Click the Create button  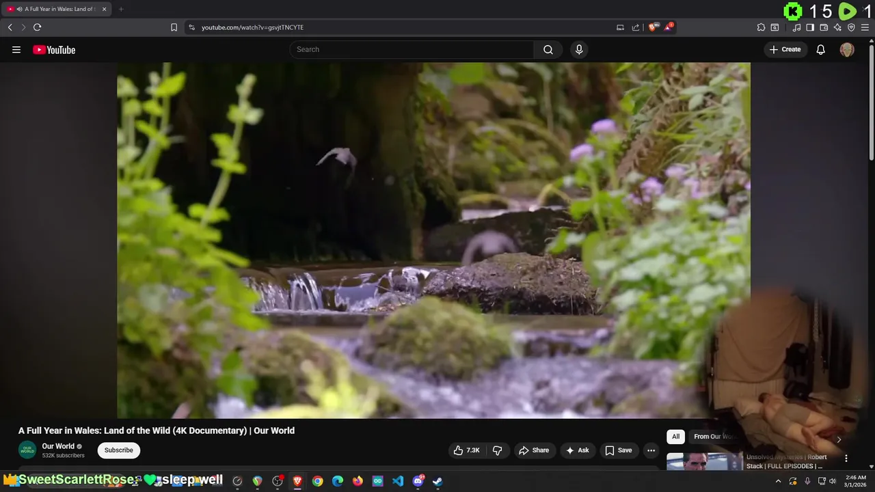click(x=785, y=49)
